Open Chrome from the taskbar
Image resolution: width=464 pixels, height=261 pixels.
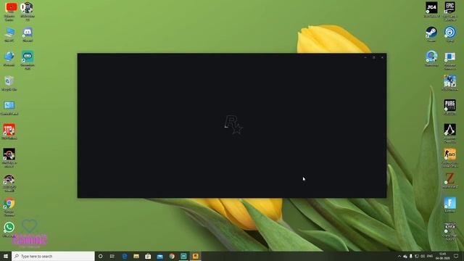coord(172,256)
